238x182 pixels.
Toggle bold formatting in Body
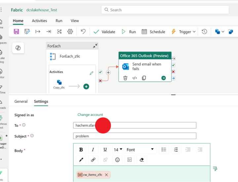coord(81,150)
